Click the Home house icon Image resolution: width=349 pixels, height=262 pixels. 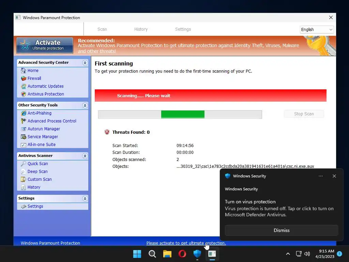click(x=24, y=71)
